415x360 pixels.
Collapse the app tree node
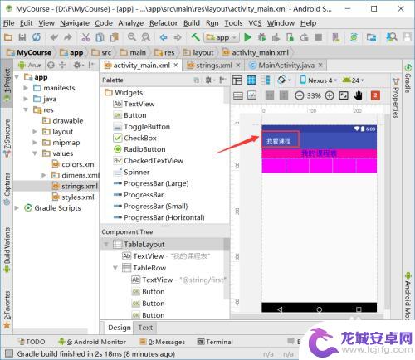tap(17, 77)
